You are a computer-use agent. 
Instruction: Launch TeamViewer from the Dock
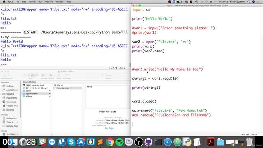tap(52, 142)
